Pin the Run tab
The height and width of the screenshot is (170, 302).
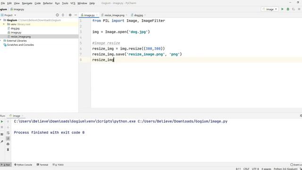(x=2, y=142)
